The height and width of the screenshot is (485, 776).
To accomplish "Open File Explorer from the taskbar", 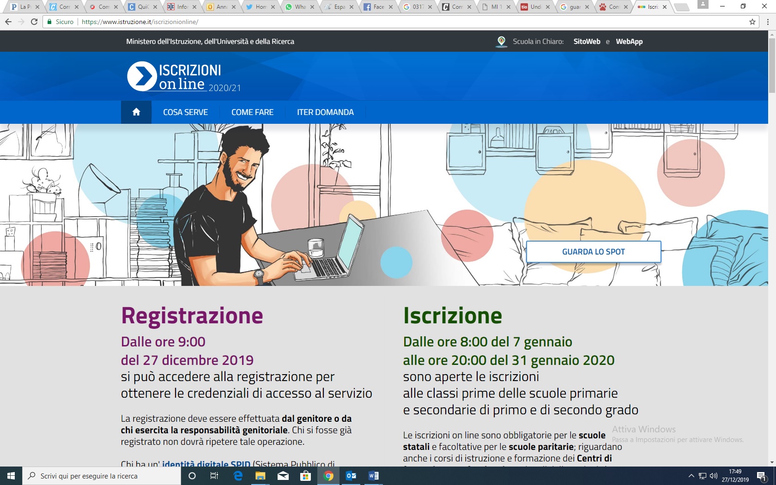I will [261, 476].
